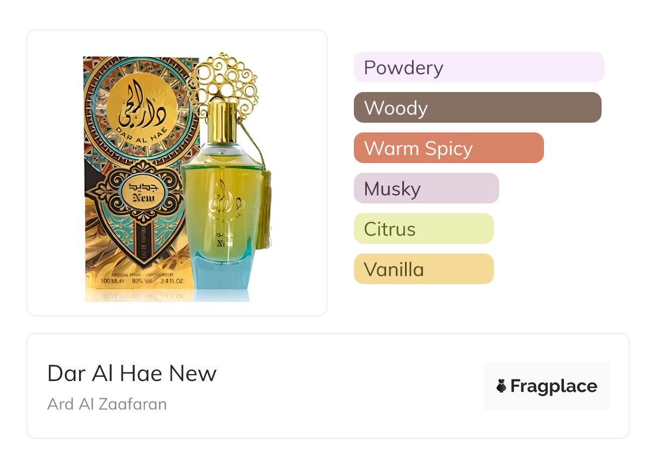Click the Fragplace perfume bottle logo icon
Screen dimensions: 656x465
click(x=501, y=386)
